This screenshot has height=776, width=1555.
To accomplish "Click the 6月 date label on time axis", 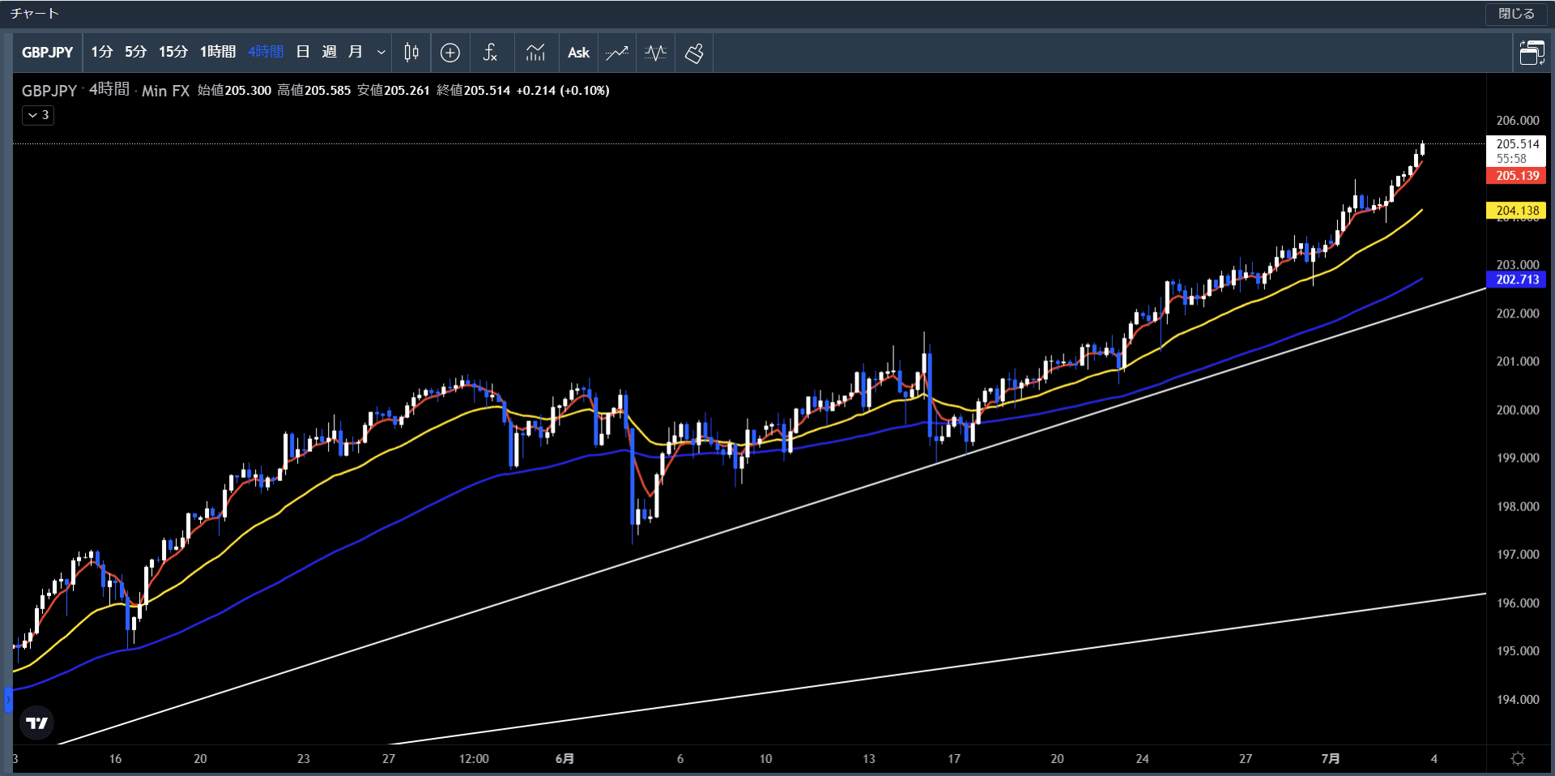I will coord(564,759).
